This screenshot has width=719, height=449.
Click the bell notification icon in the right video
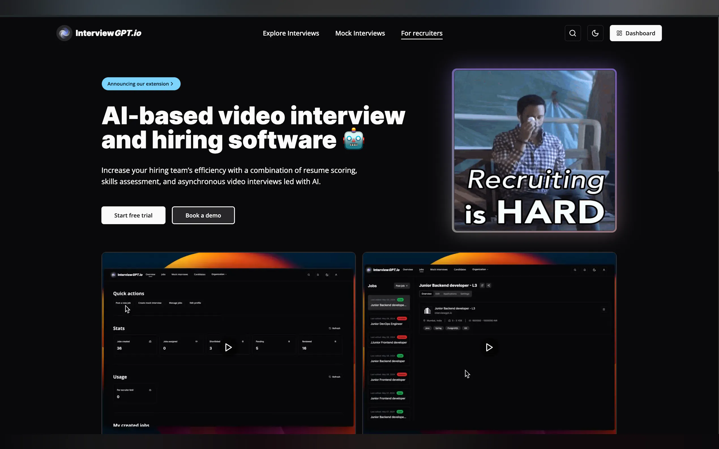584,270
